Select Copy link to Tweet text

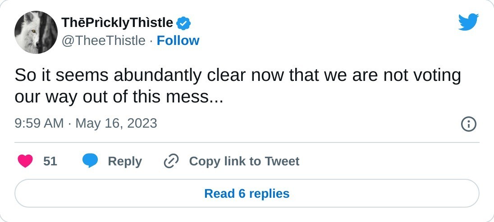[x=244, y=161]
